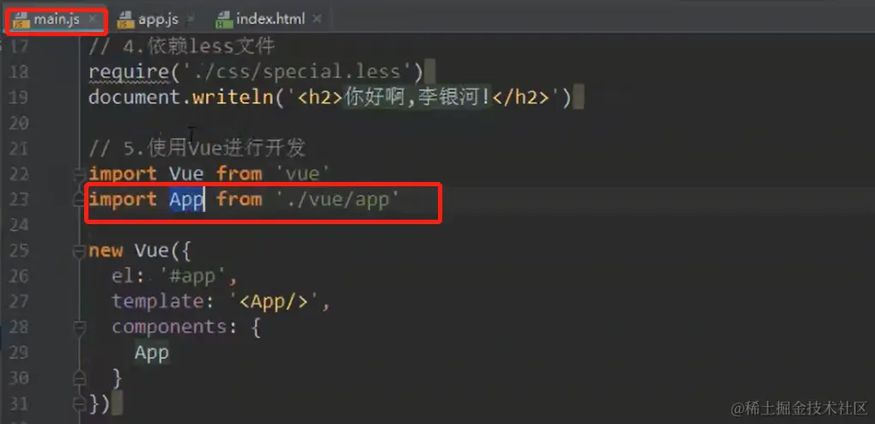Switch to the main.js tab

[56, 20]
